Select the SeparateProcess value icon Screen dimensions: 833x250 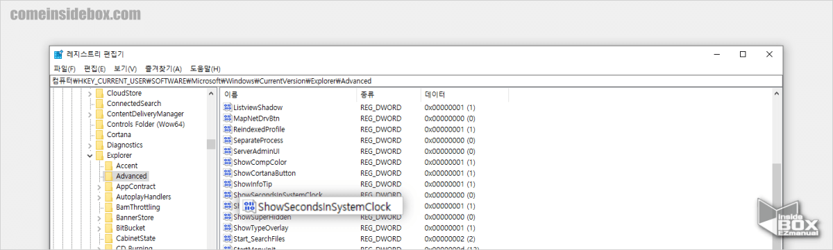(228, 140)
